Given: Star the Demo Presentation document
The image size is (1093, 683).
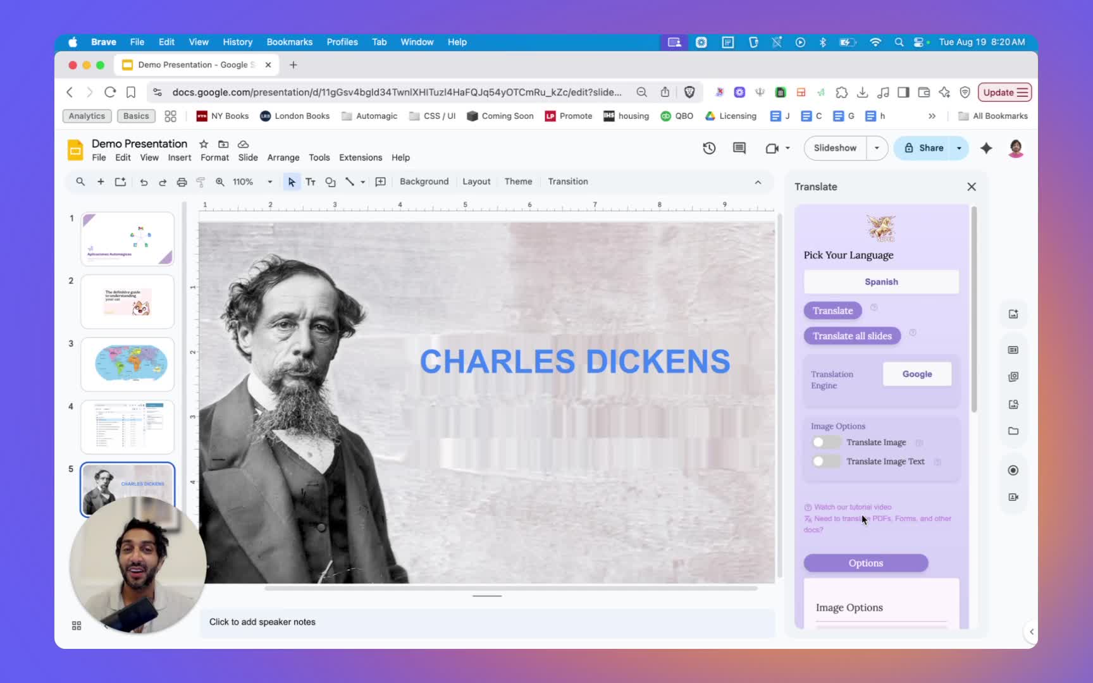Looking at the screenshot, I should pyautogui.click(x=204, y=144).
